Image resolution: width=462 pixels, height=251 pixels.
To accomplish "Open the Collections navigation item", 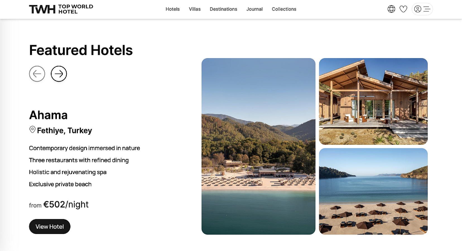I will (x=284, y=9).
